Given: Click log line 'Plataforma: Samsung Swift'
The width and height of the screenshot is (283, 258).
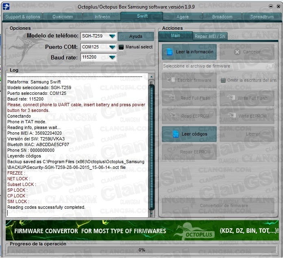Looking at the screenshot, I should tap(34, 82).
